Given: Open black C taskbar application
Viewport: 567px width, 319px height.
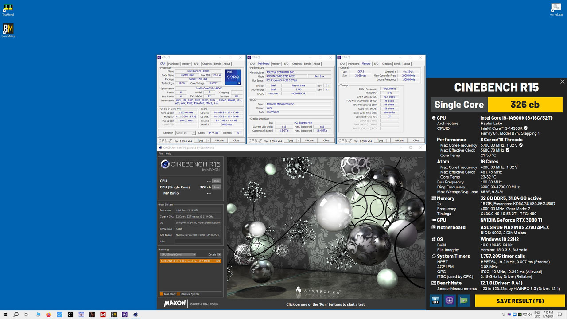Looking at the screenshot, I should tap(70, 315).
